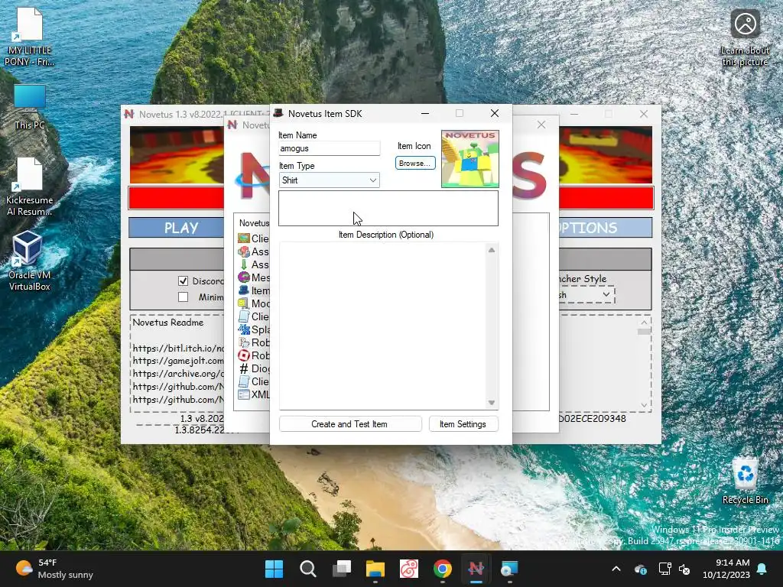Click Item Settings button

pos(463,423)
